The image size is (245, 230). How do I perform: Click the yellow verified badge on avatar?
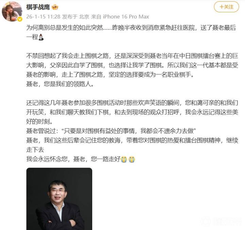pyautogui.click(x=20, y=19)
